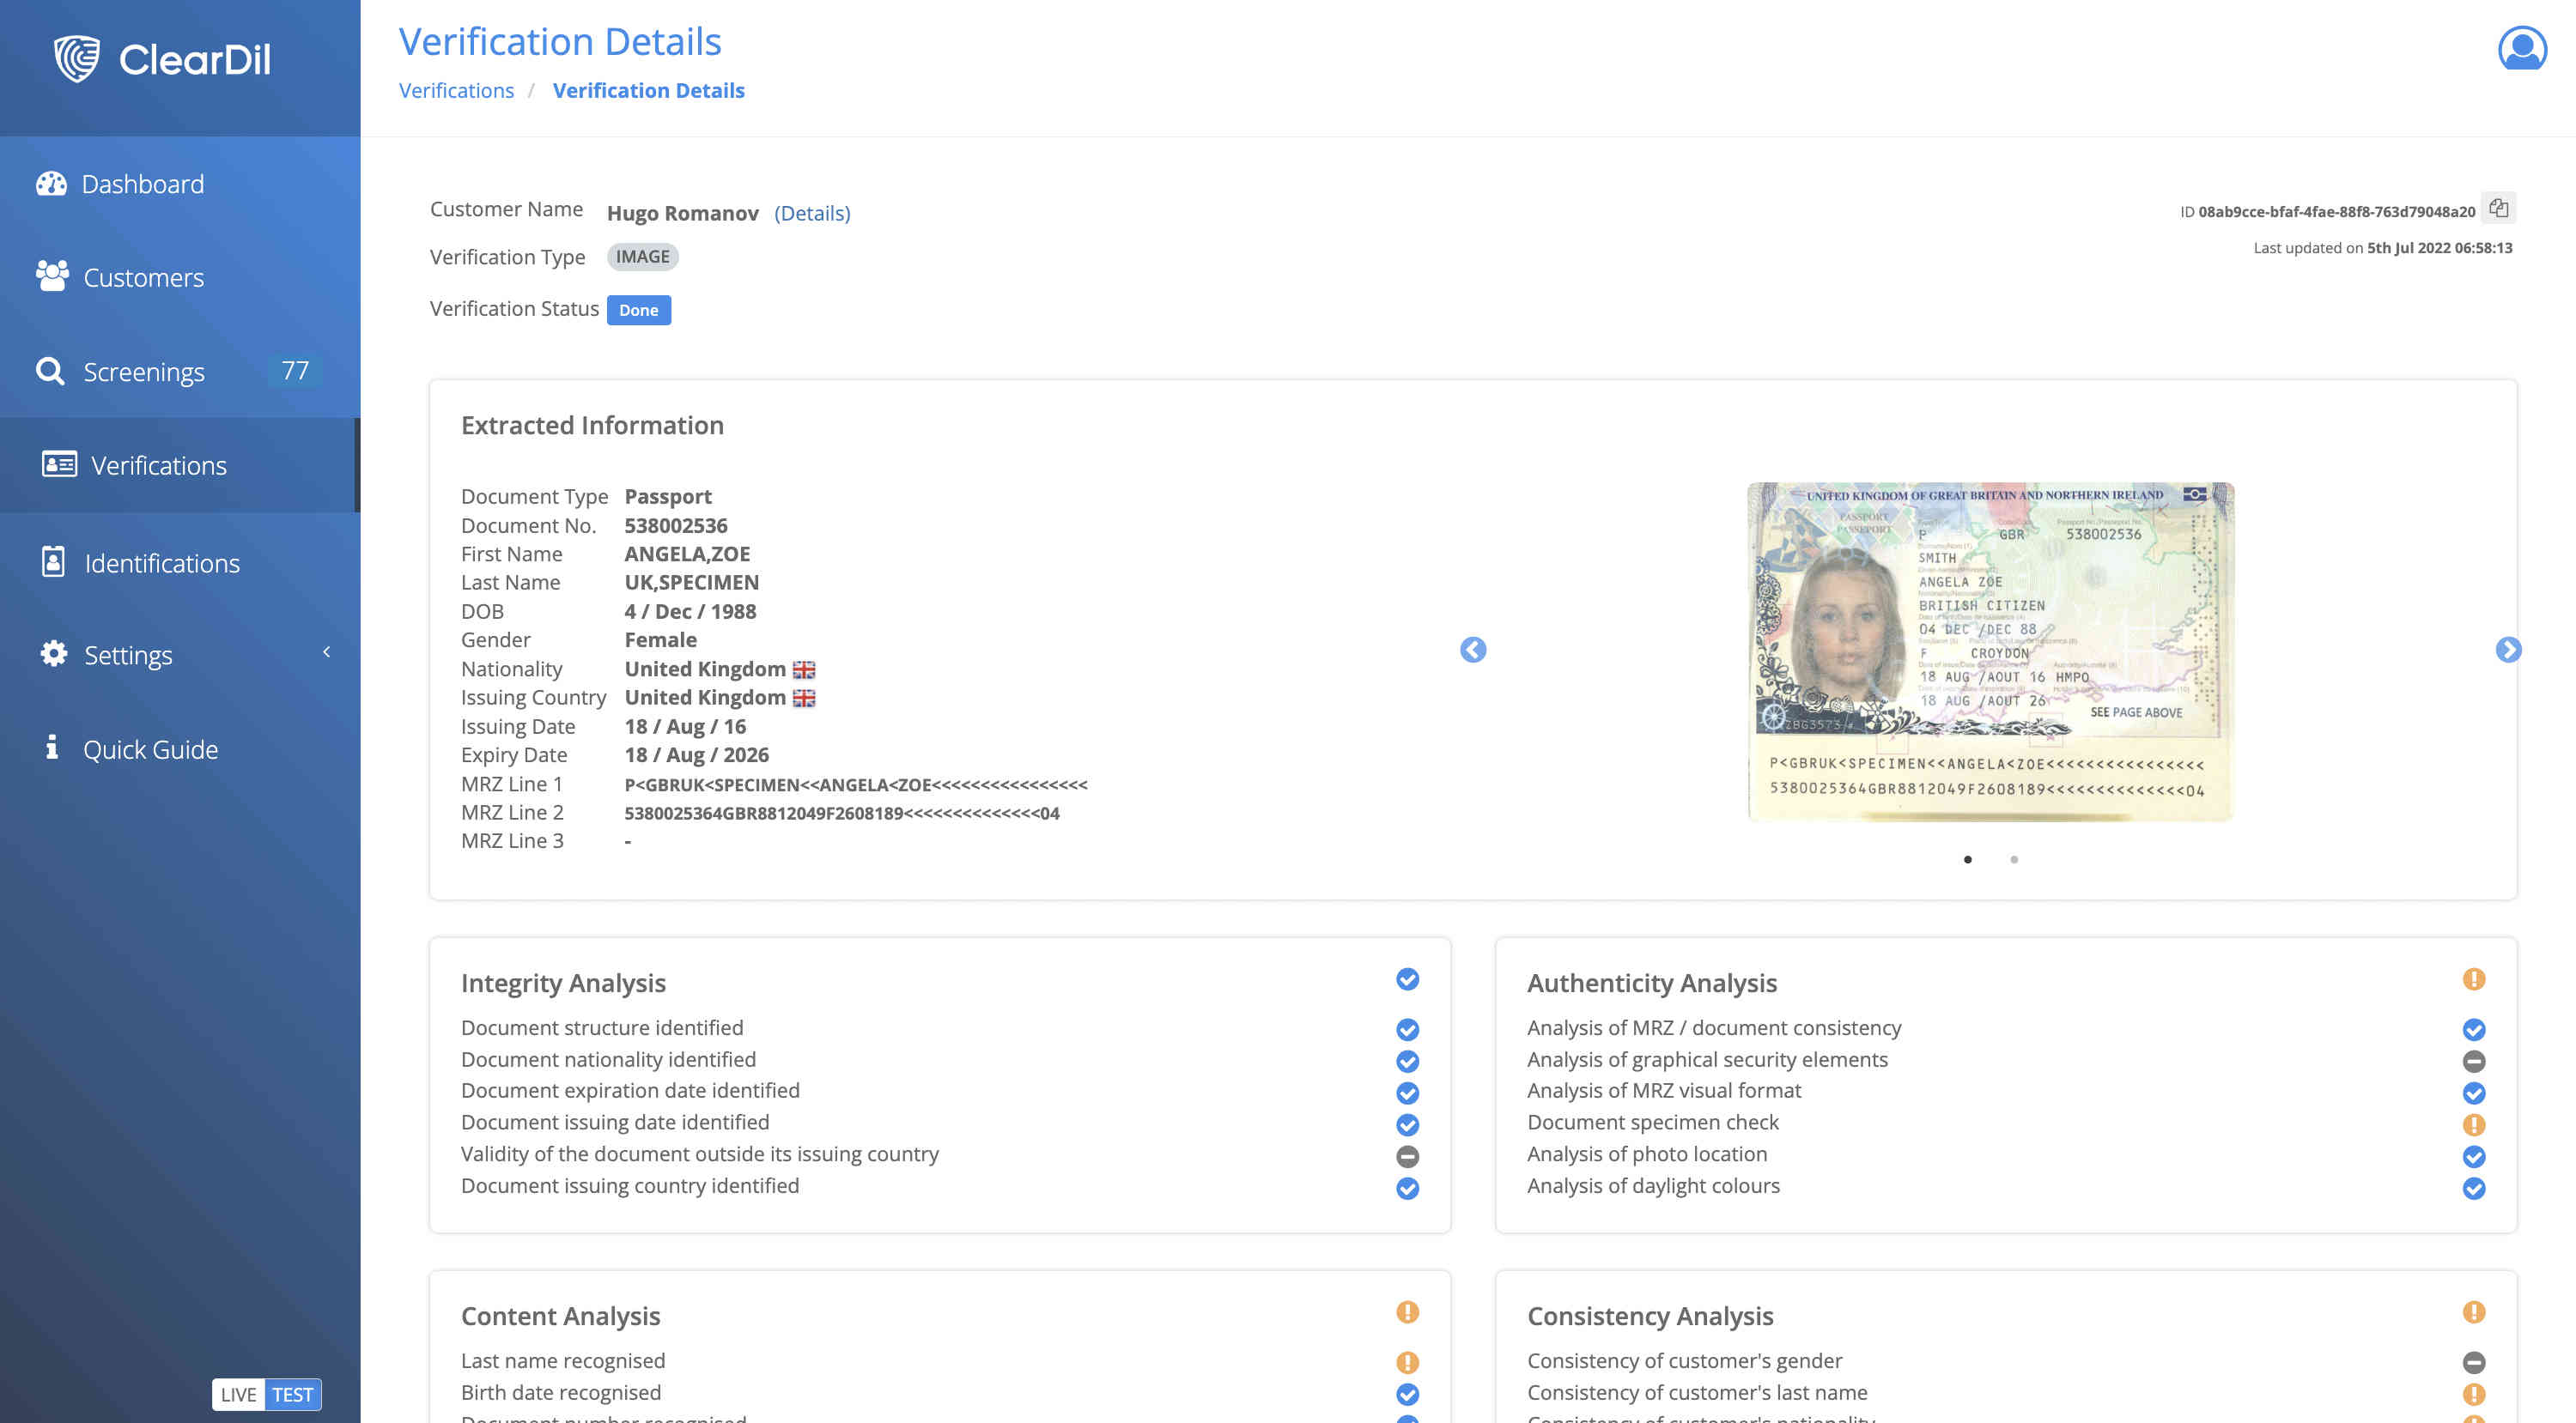Viewport: 2576px width, 1423px height.
Task: Open Quick Guide in the sidebar
Action: [180, 748]
